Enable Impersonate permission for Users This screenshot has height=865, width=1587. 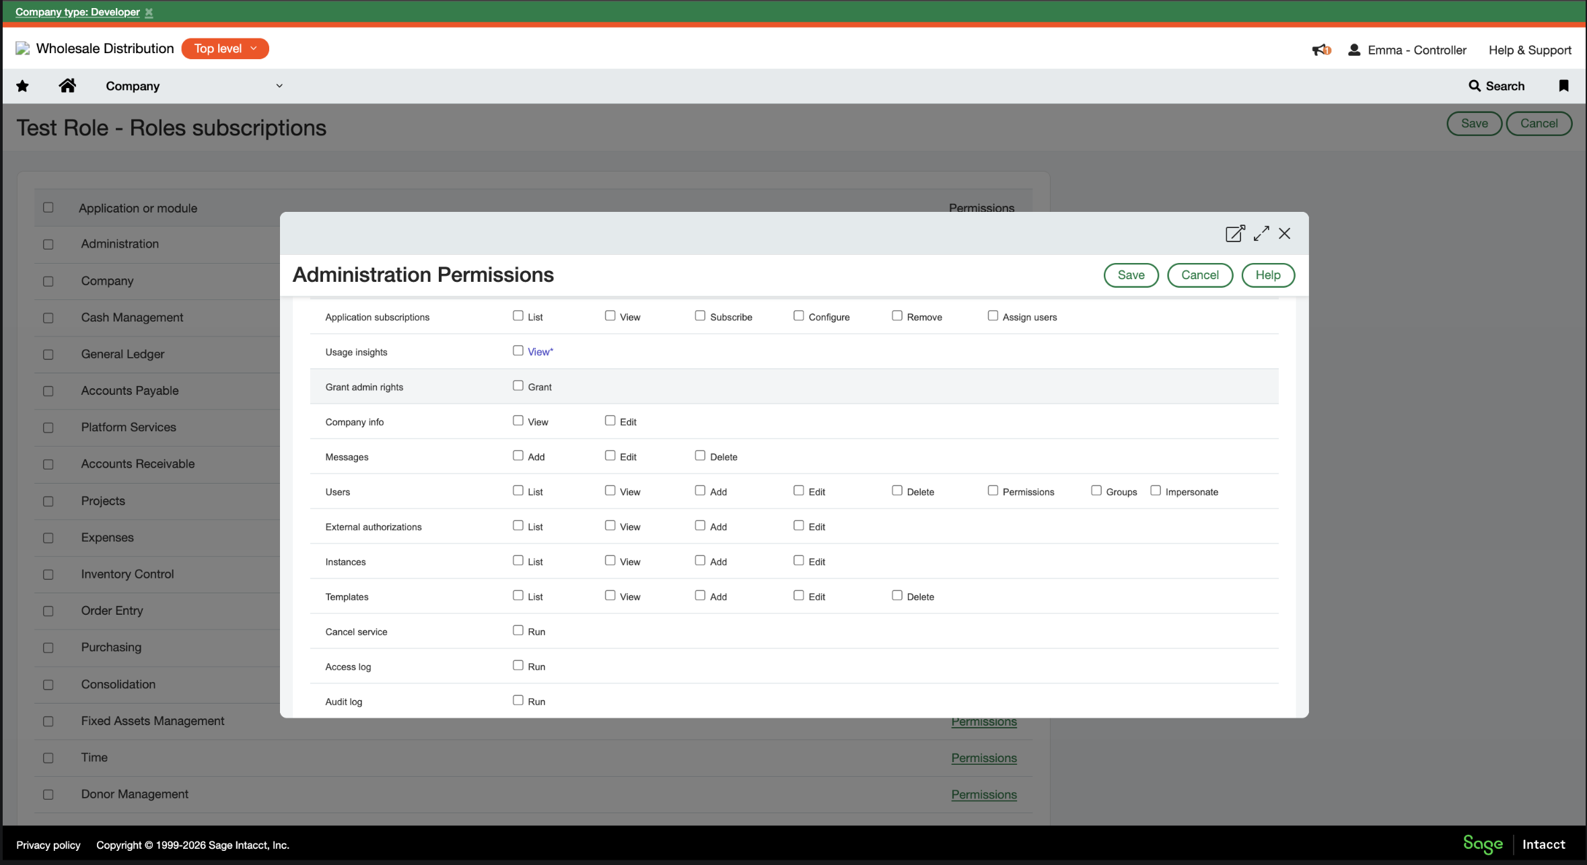(1156, 490)
